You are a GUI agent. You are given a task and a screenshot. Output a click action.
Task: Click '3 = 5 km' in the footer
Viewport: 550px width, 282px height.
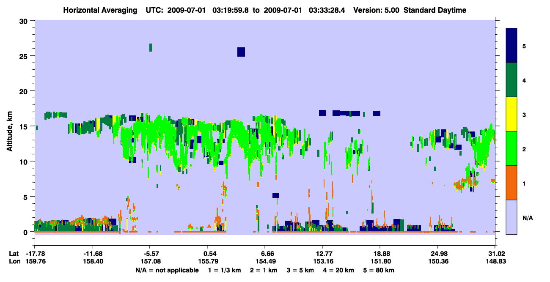[300, 270]
